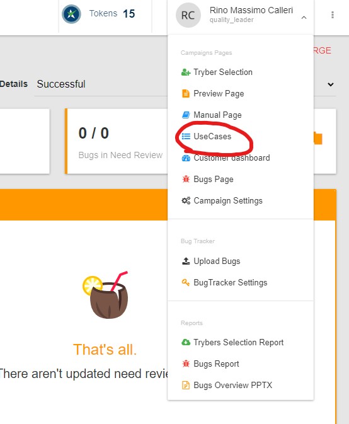Image resolution: width=349 pixels, height=424 pixels.
Task: Click the orange Preview Page document icon
Action: point(186,94)
